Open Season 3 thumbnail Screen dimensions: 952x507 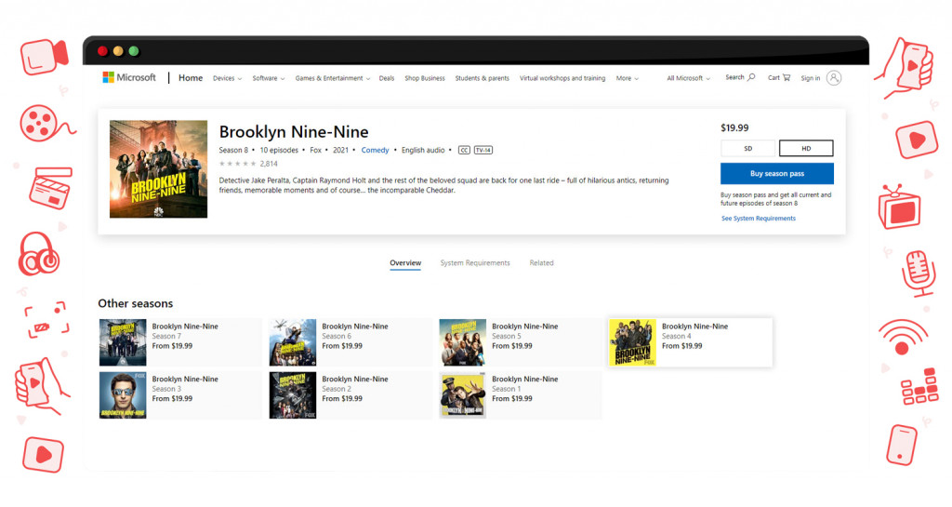pyautogui.click(x=123, y=395)
